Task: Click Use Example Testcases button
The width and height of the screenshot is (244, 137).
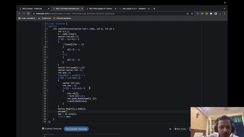Action: tap(76, 129)
